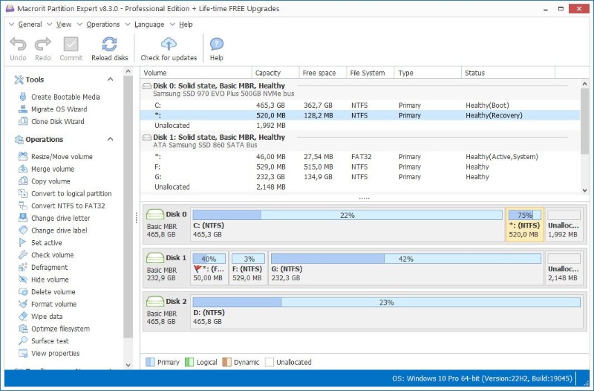This screenshot has width=594, height=391.
Task: Open Help via the question bubble icon
Action: pos(216,45)
